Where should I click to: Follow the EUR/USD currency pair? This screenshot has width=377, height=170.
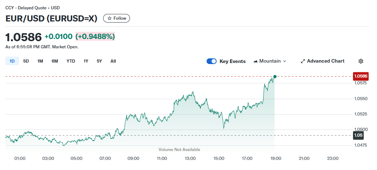[x=116, y=18]
